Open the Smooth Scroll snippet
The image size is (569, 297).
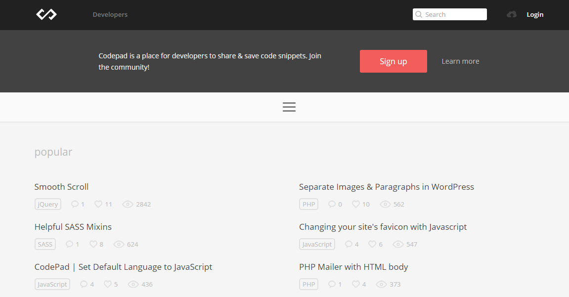(61, 187)
